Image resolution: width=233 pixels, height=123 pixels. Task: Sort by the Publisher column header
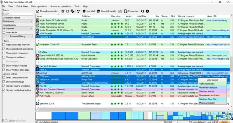(x=96, y=16)
